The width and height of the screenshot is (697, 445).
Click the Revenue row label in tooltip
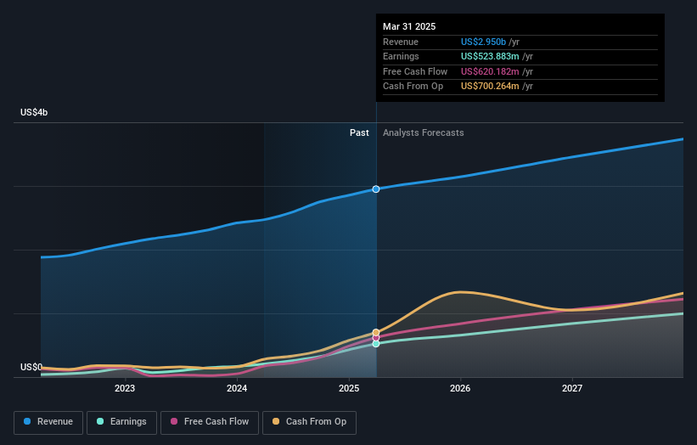click(x=401, y=42)
